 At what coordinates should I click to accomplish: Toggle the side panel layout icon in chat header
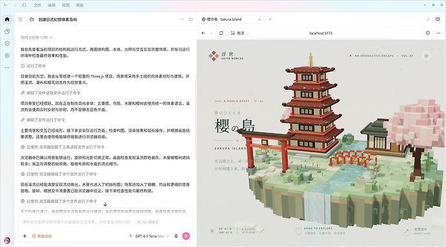(x=191, y=19)
